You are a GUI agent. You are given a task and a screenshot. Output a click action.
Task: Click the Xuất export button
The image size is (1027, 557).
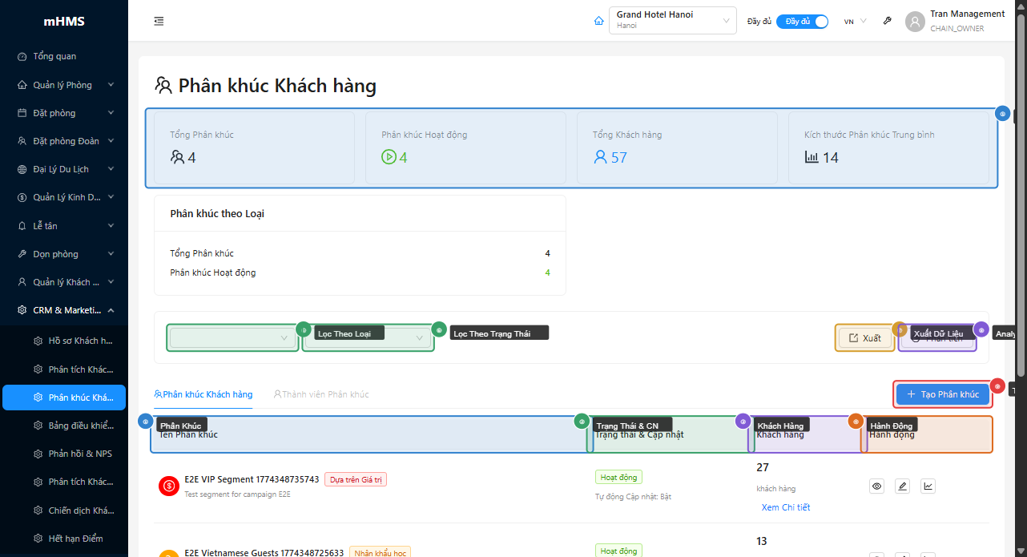click(864, 338)
